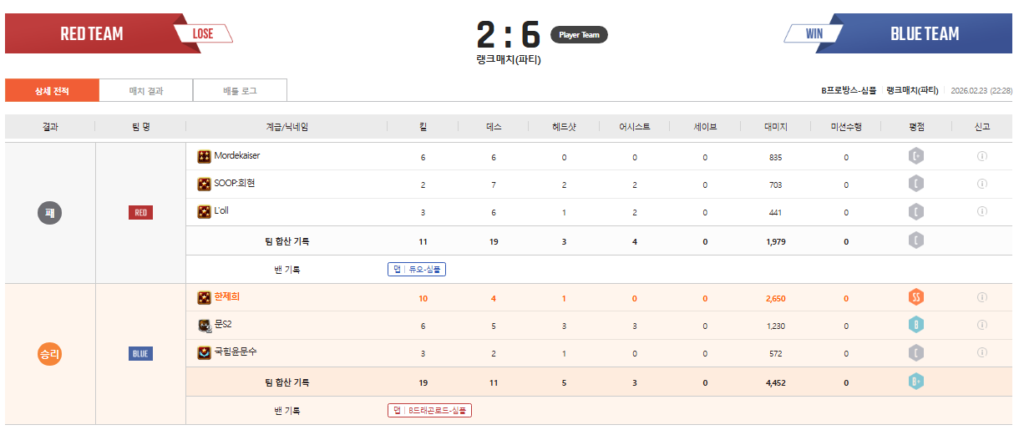Viewport: 1019px width, 435px height.
Task: Open the SOOP:희현 nickname link
Action: click(234, 184)
